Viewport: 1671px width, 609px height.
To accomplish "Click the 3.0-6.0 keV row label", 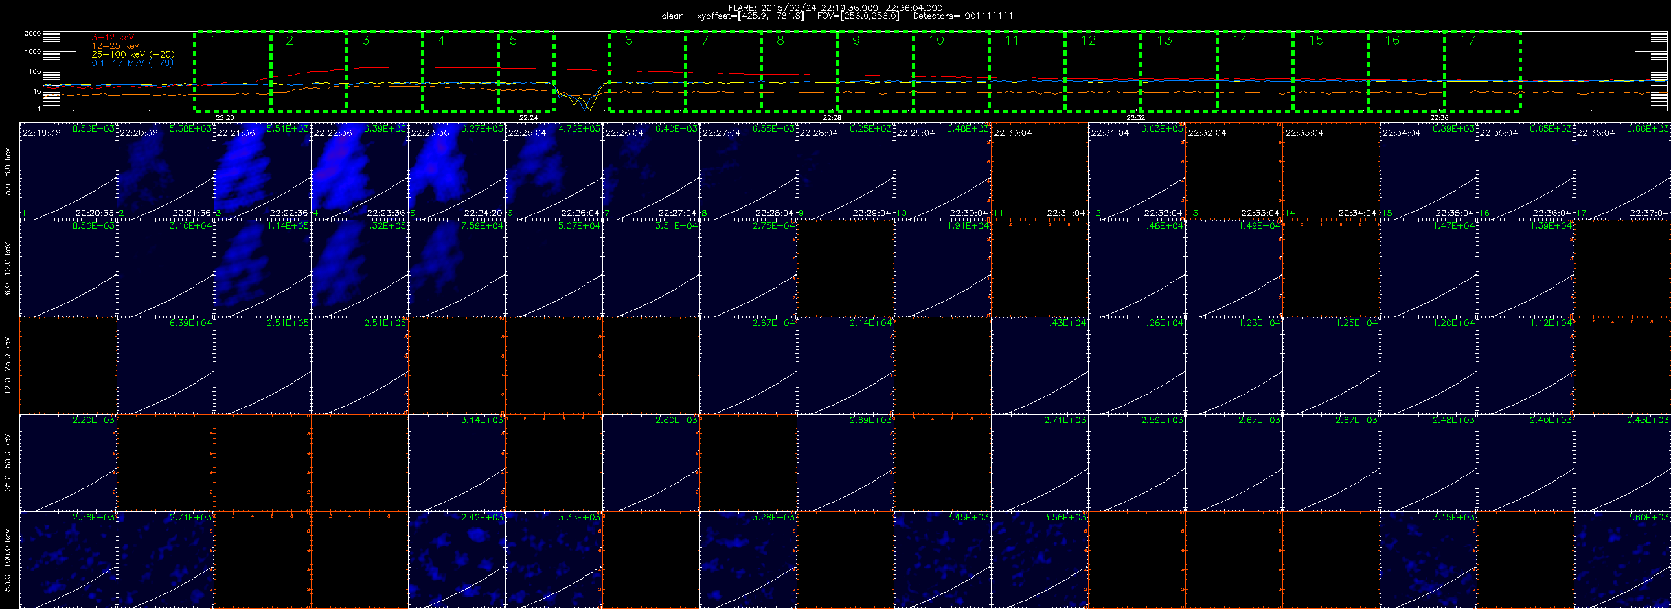I will 8,171.
